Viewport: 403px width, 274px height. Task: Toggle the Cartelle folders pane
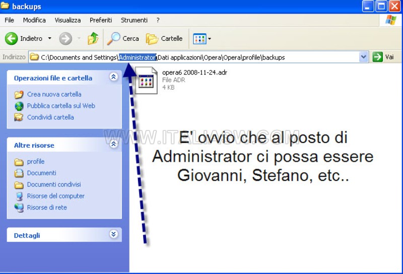165,38
